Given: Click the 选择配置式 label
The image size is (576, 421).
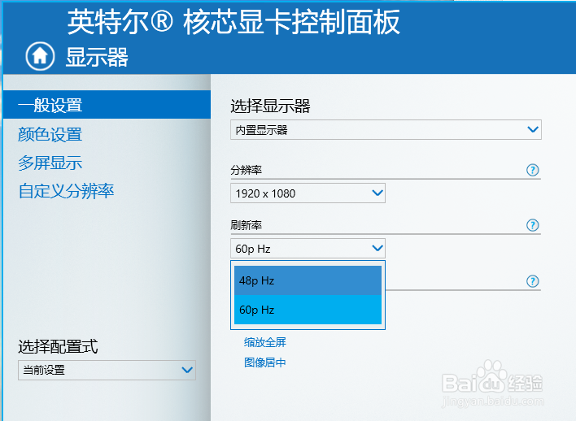Looking at the screenshot, I should coord(58,346).
